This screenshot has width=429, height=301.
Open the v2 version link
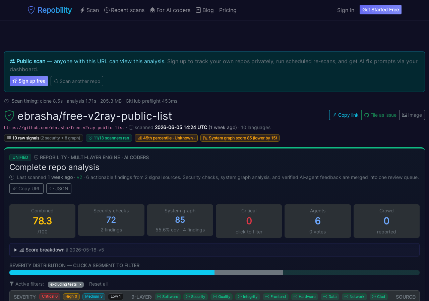79,177
